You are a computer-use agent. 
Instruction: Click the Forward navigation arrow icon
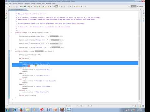[84, 7]
